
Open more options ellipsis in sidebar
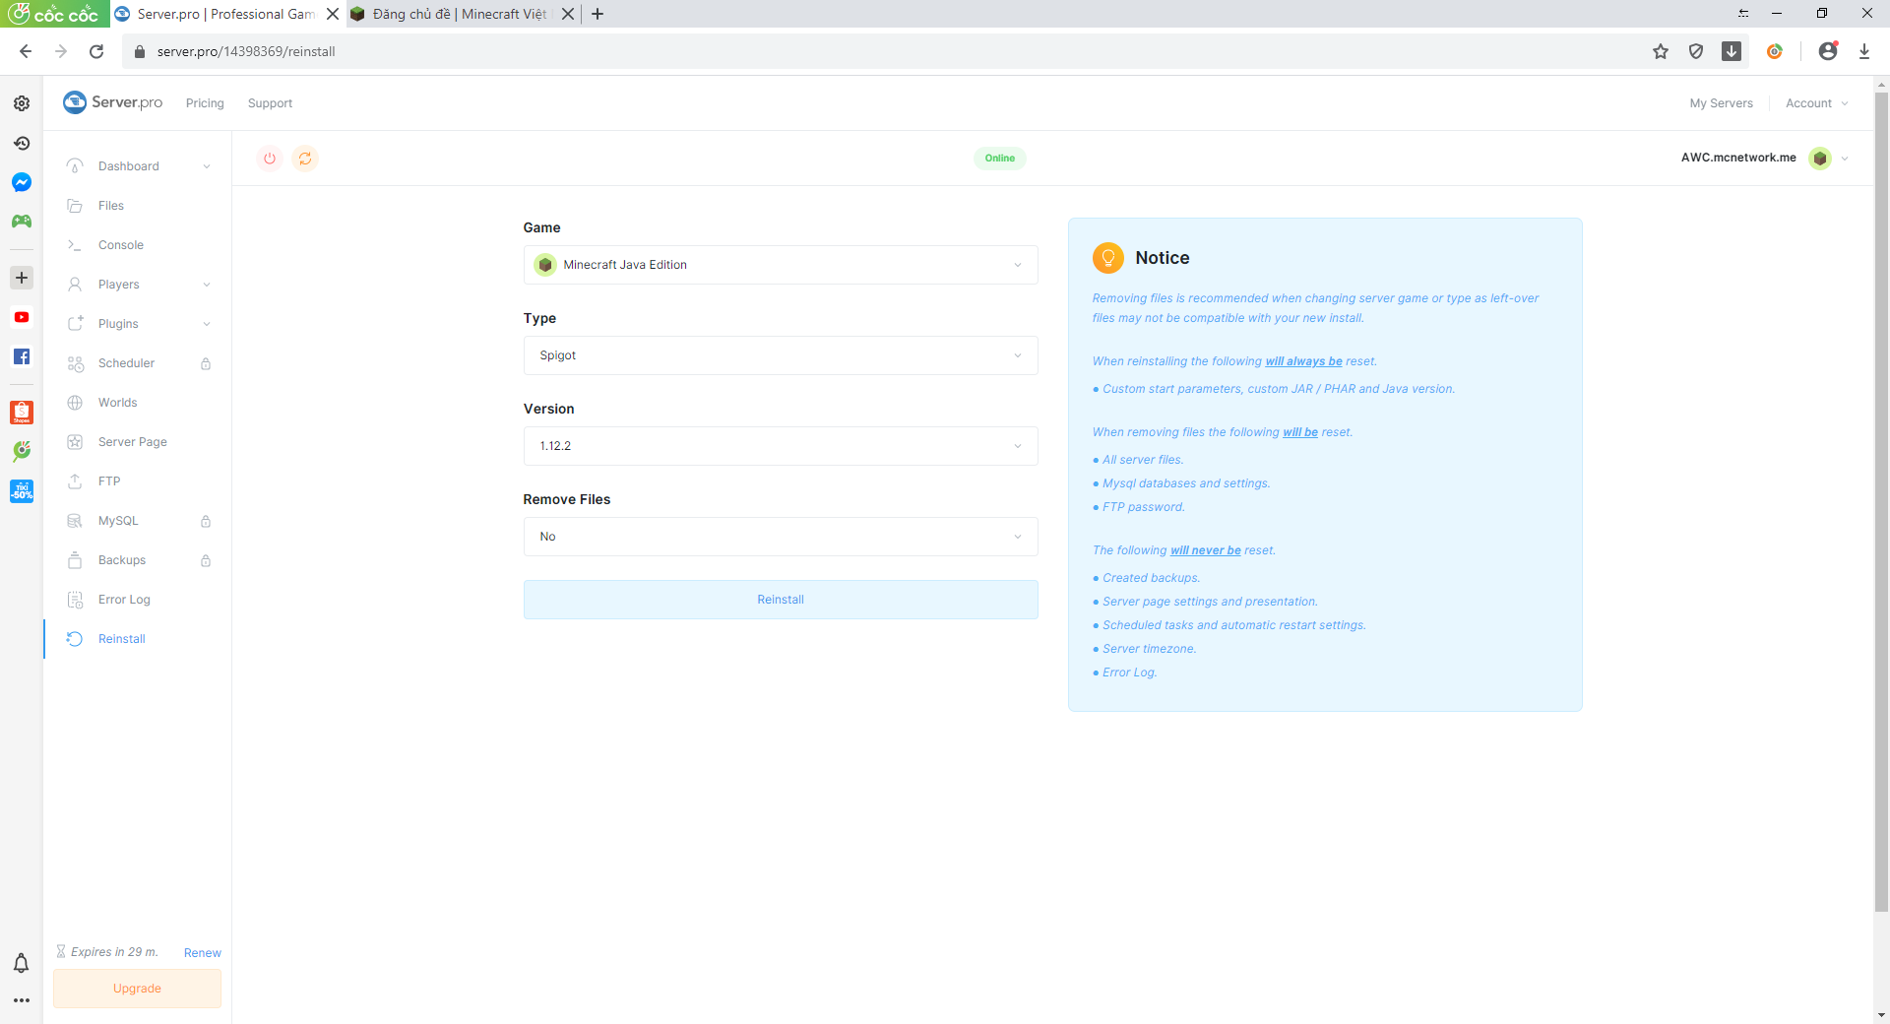[x=22, y=1000]
